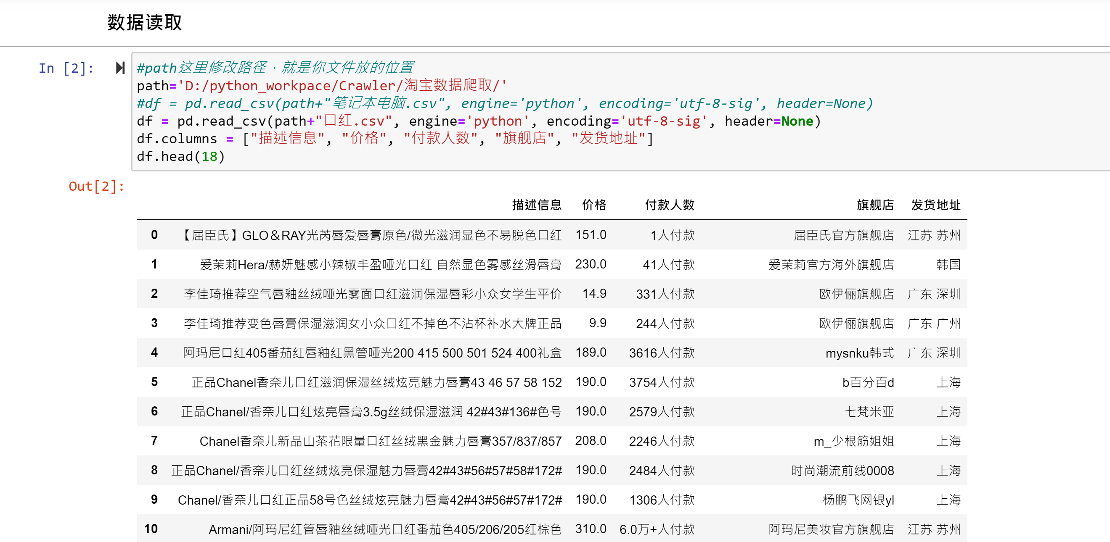This screenshot has width=1110, height=542.
Task: Click the In [2] cell prompt
Action: tap(66, 68)
